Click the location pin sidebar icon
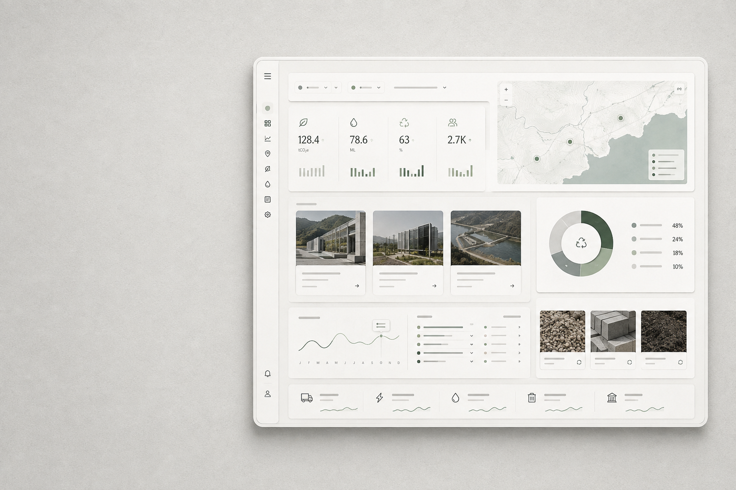This screenshot has width=736, height=490. click(x=267, y=154)
